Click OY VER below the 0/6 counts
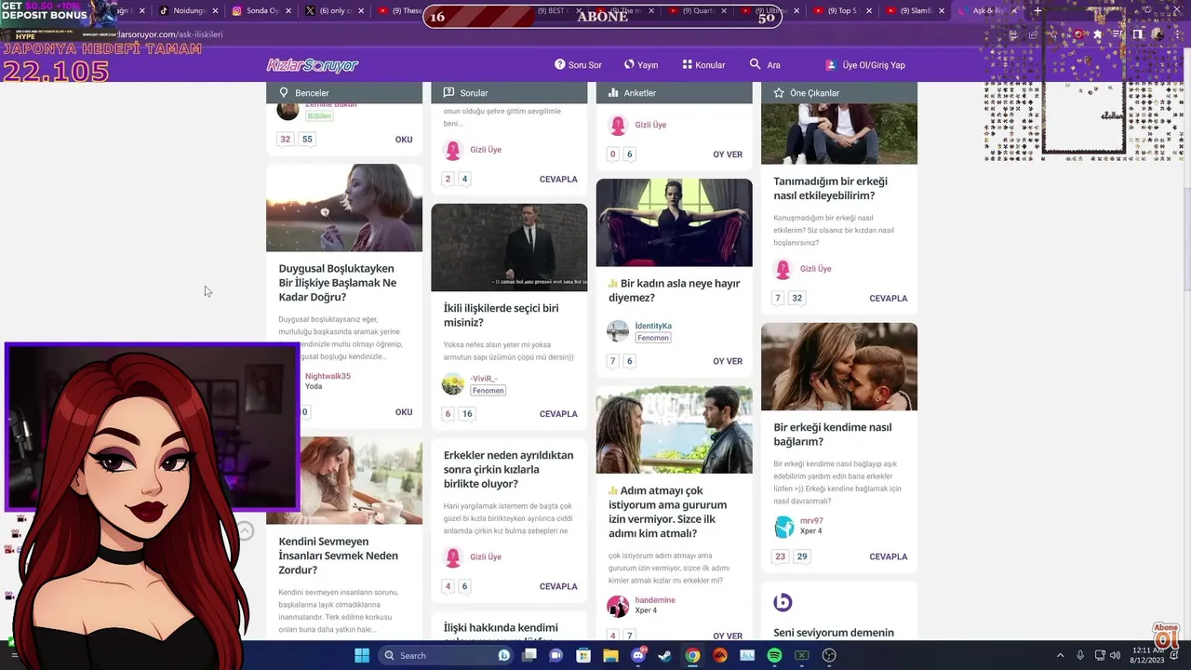This screenshot has height=670, width=1191. (728, 154)
